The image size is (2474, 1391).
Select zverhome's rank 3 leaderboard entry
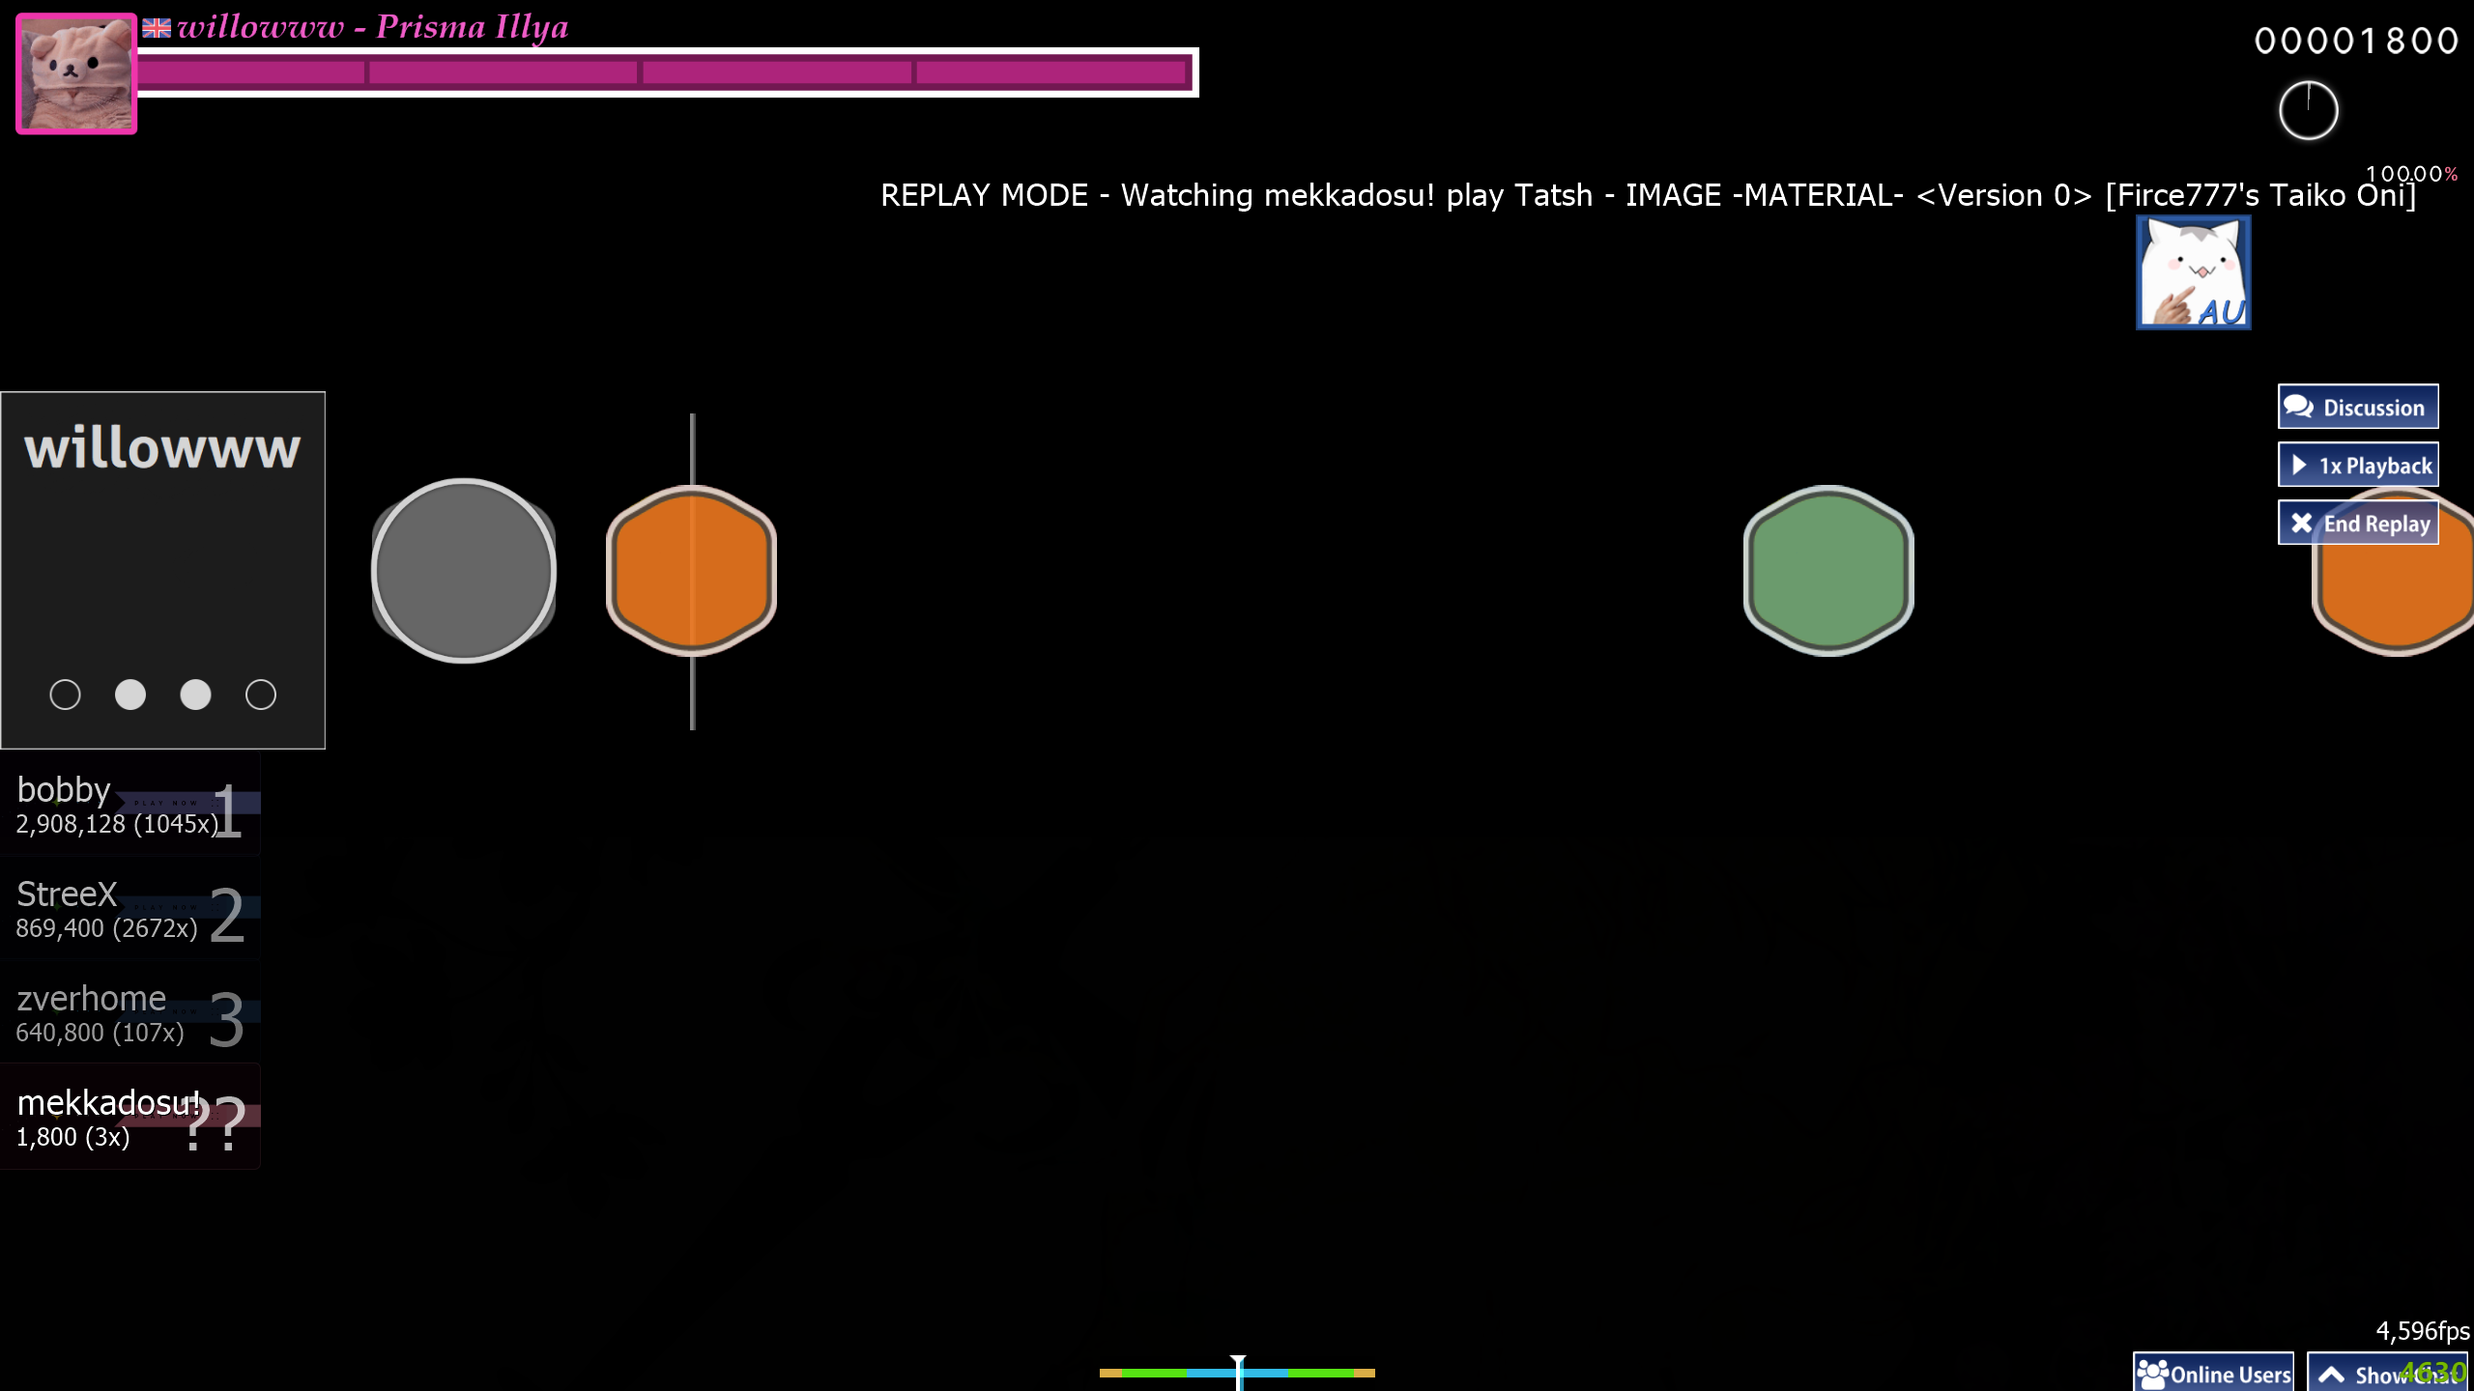point(129,1014)
